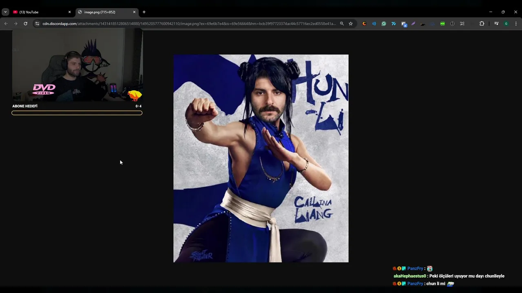522x293 pixels.
Task: Open the crossed tools extension icon
Action: [462, 24]
